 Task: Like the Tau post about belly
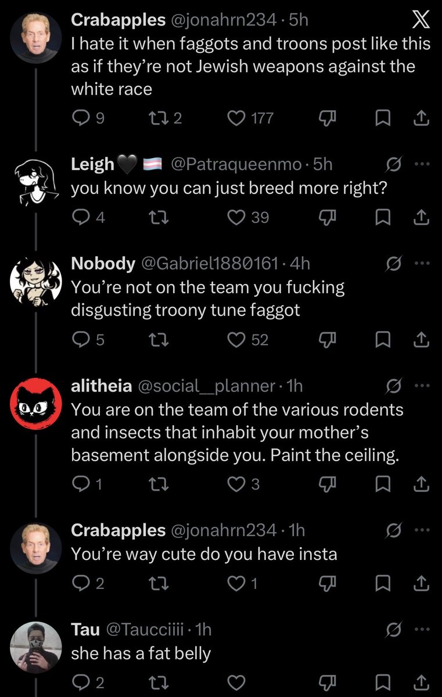click(x=235, y=682)
